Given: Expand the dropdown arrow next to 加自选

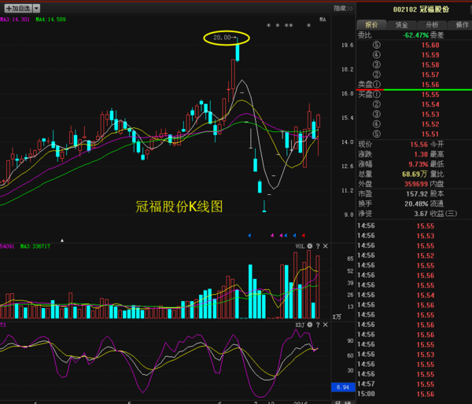Looking at the screenshot, I should (x=36, y=7).
